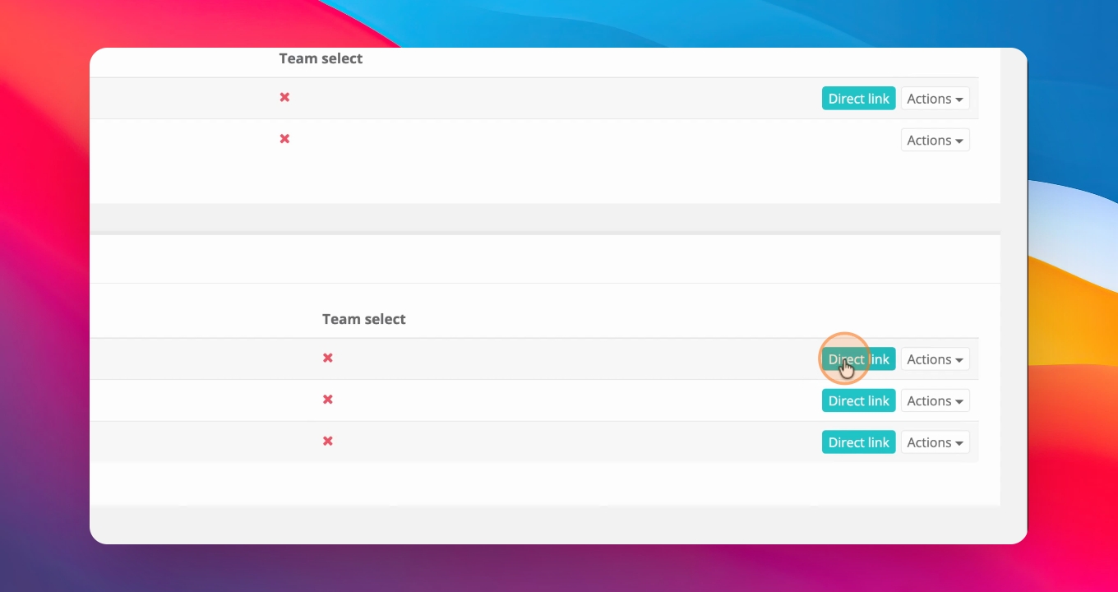
Task: Click the red X in the upper table's second row
Action: (x=284, y=139)
